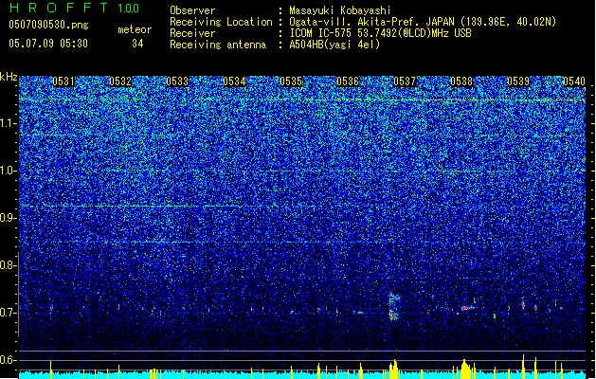This screenshot has width=596, height=379.
Task: Click the Receiver field label
Action: pyautogui.click(x=192, y=33)
